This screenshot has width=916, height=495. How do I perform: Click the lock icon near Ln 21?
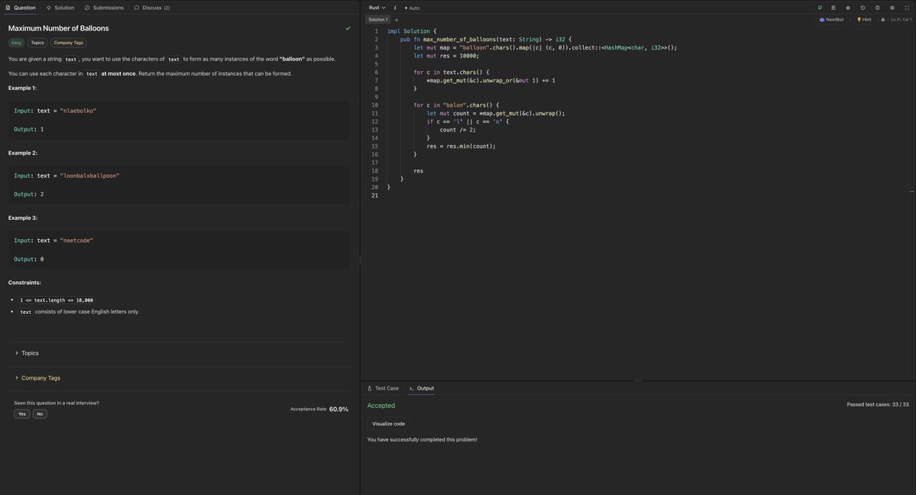[x=882, y=20]
